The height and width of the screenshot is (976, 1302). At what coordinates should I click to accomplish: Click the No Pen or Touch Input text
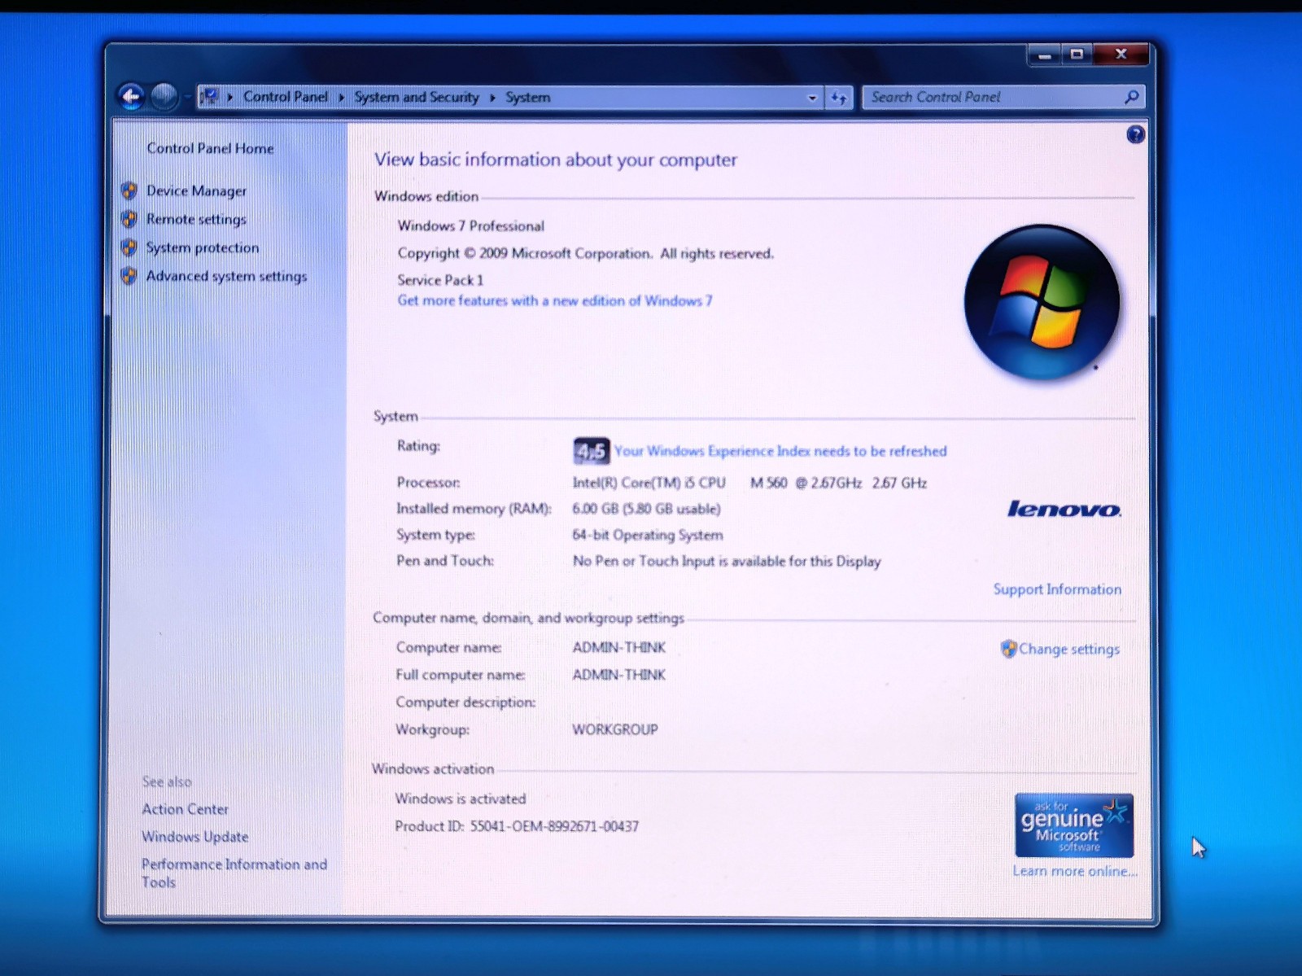[727, 561]
